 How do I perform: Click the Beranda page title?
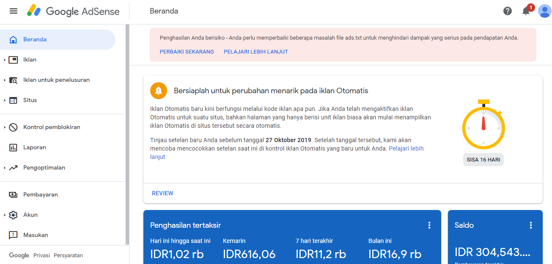coord(164,11)
